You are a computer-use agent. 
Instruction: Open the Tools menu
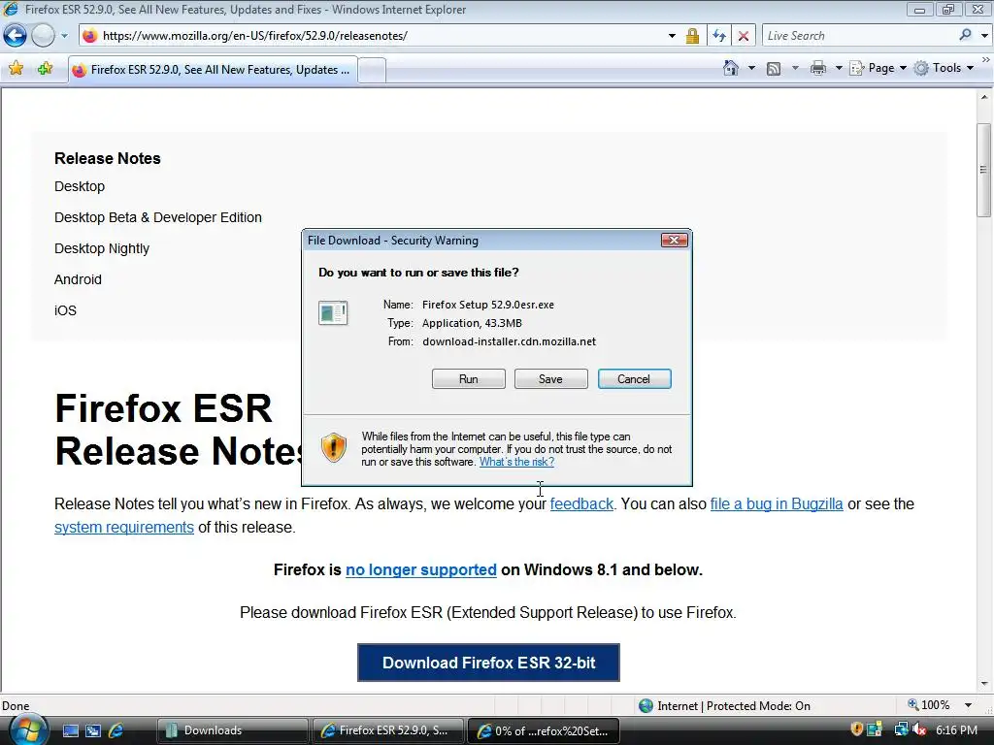[944, 68]
